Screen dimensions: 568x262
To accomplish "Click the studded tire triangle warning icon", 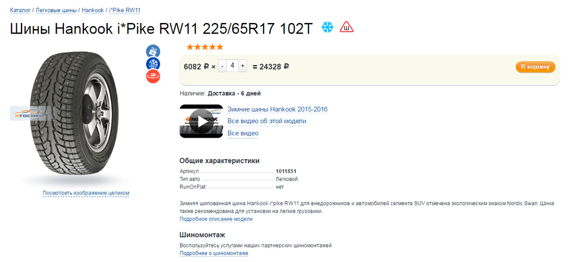I will click(347, 27).
